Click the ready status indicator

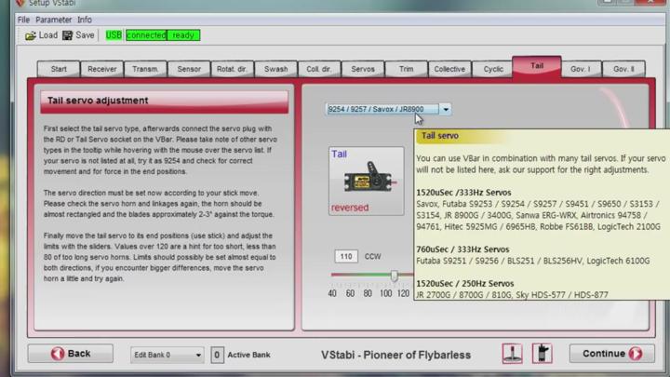(x=183, y=35)
